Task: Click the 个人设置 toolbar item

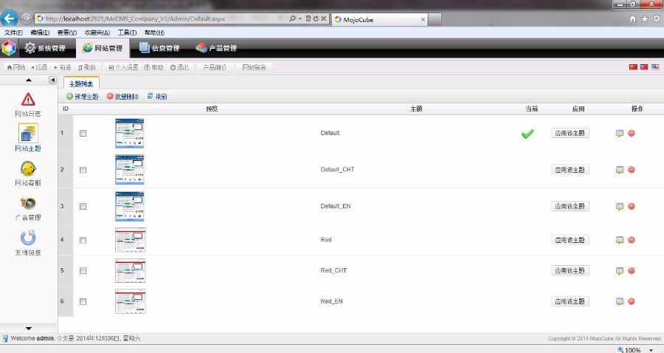Action: tap(123, 67)
